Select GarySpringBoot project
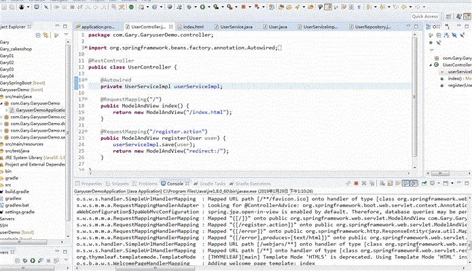 22,83
